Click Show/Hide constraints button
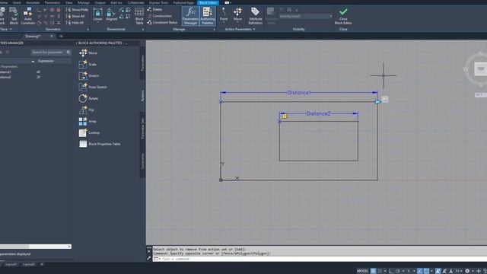 tap(77, 10)
